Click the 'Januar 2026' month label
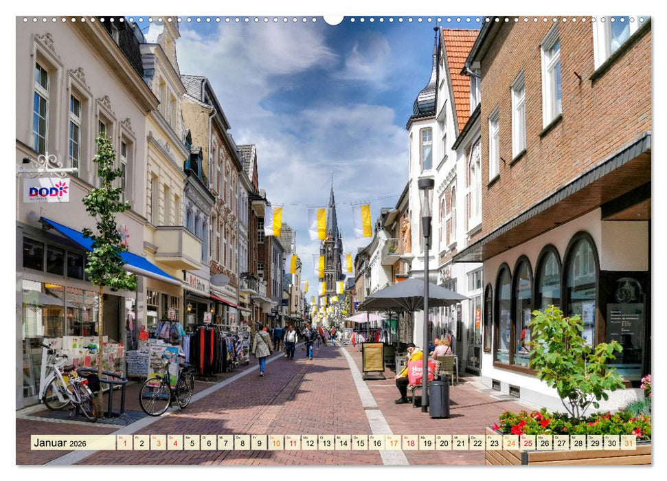Image resolution: width=667 pixels, height=481 pixels. (51, 444)
